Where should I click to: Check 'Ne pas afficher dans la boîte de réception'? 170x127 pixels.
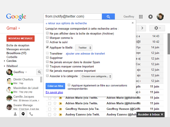click(x=47, y=33)
